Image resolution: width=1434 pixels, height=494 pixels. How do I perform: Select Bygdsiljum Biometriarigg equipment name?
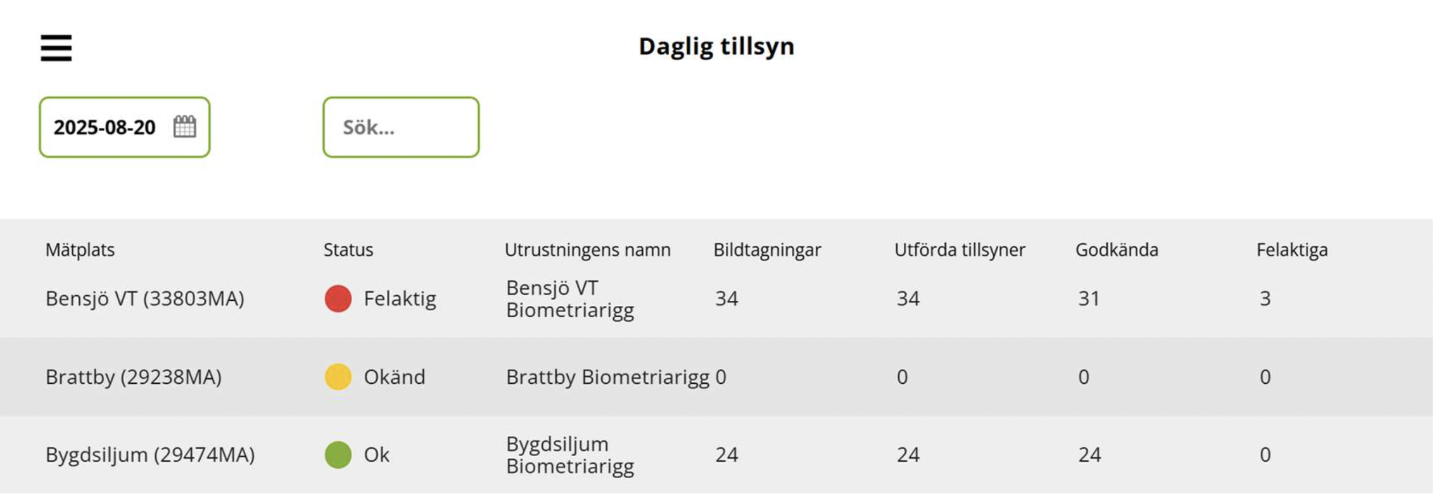570,455
